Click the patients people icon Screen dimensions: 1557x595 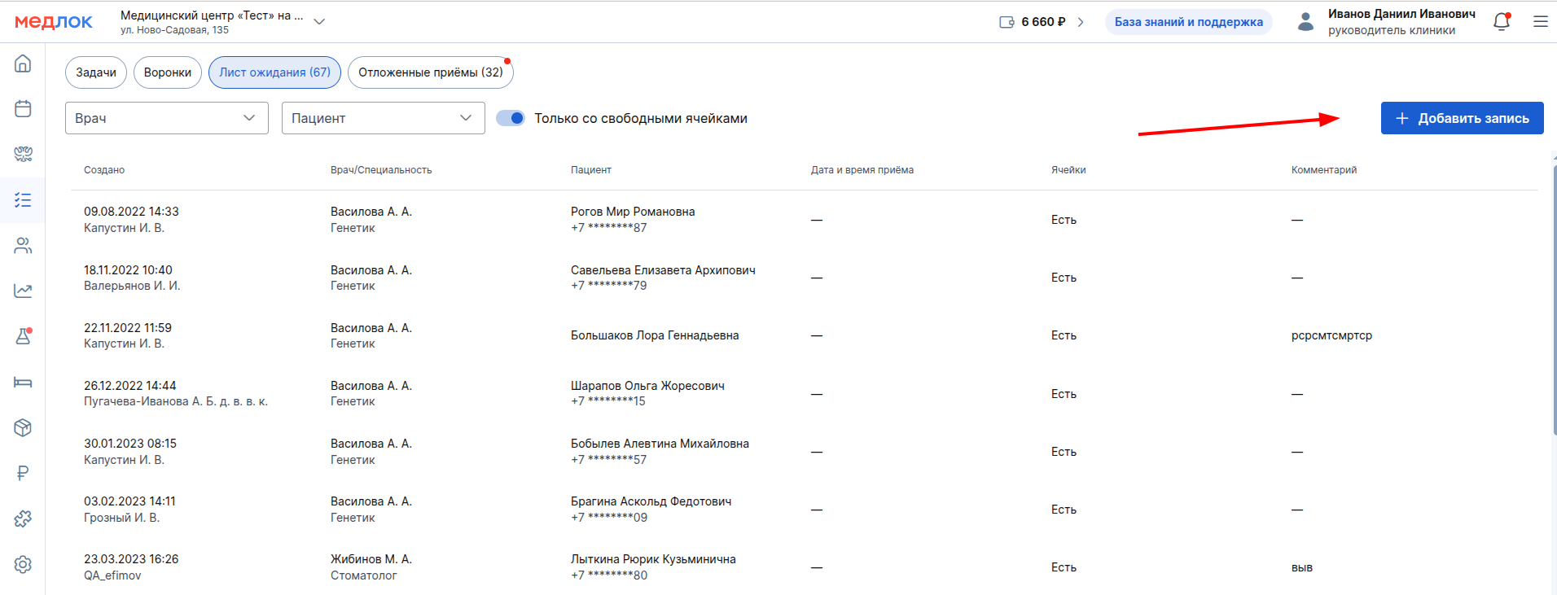coord(23,245)
